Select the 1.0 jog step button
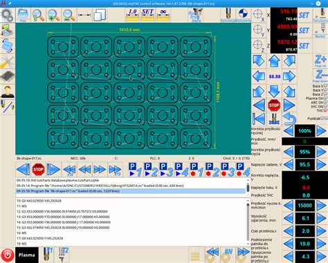Screen dimensions: 328x263 (133, 15)
